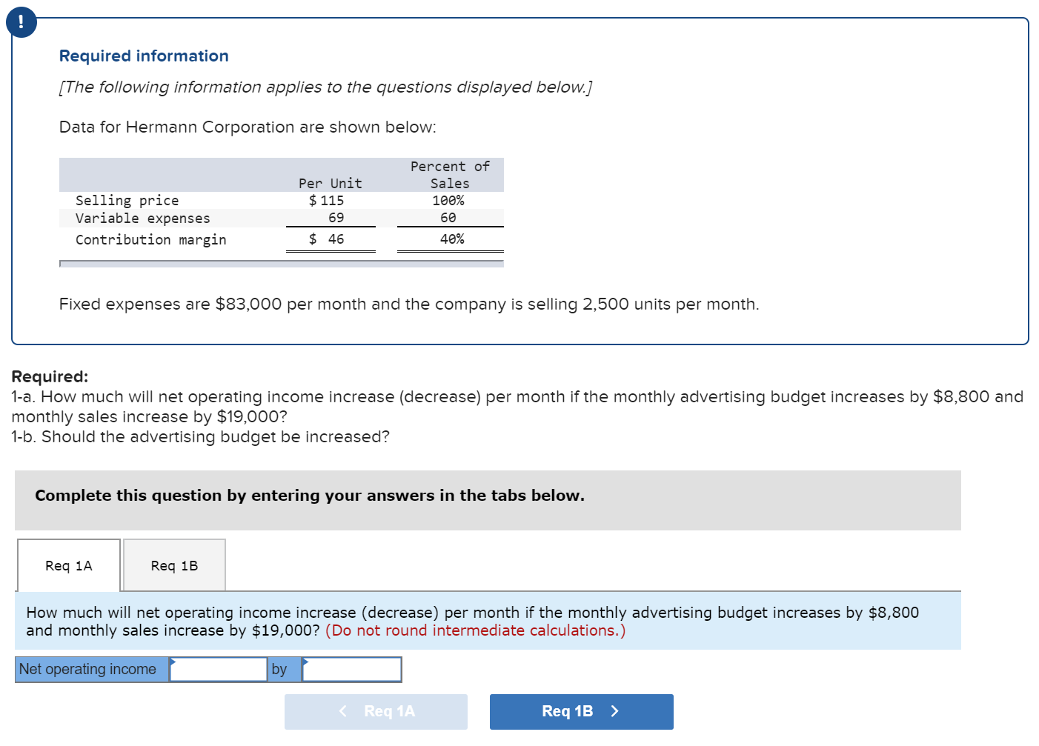Image resolution: width=1039 pixels, height=746 pixels.
Task: Click the 'Variable expenses' table row label
Action: tap(142, 218)
